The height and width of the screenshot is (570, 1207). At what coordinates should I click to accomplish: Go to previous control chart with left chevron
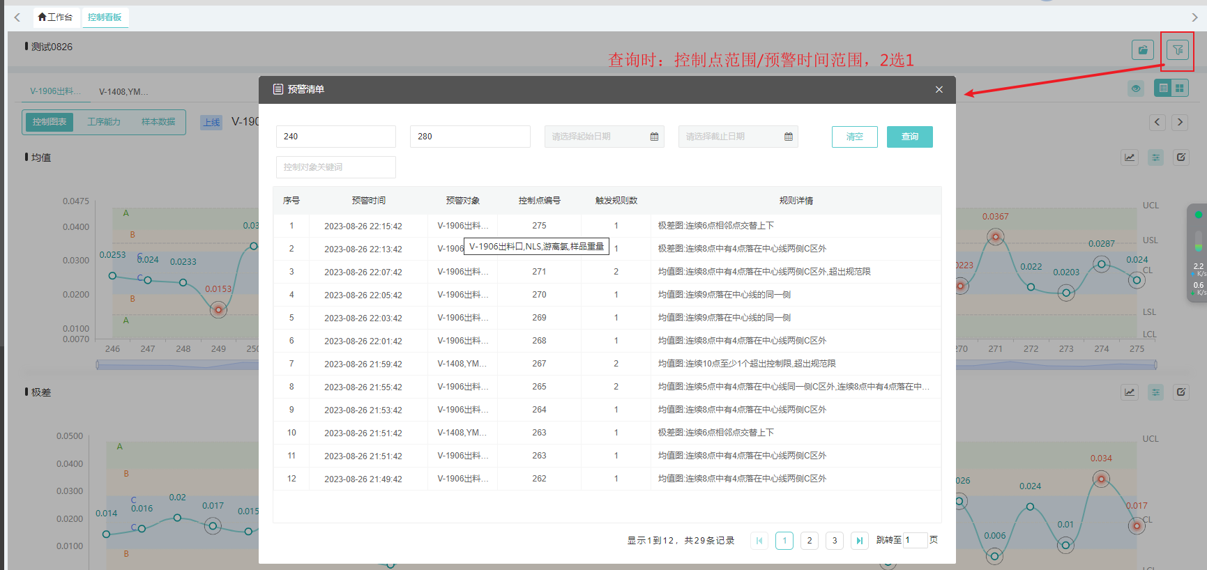[x=1157, y=122]
